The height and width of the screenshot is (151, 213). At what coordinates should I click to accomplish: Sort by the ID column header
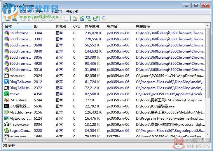click(43, 26)
